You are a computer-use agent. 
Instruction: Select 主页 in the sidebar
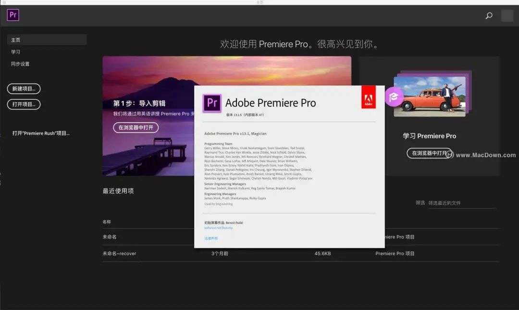[x=47, y=40]
